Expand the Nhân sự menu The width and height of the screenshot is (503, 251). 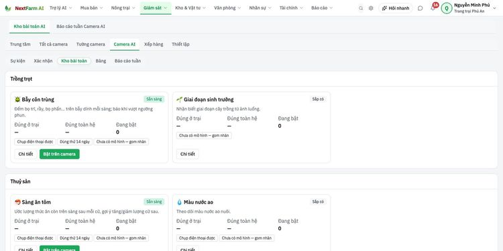[260, 8]
